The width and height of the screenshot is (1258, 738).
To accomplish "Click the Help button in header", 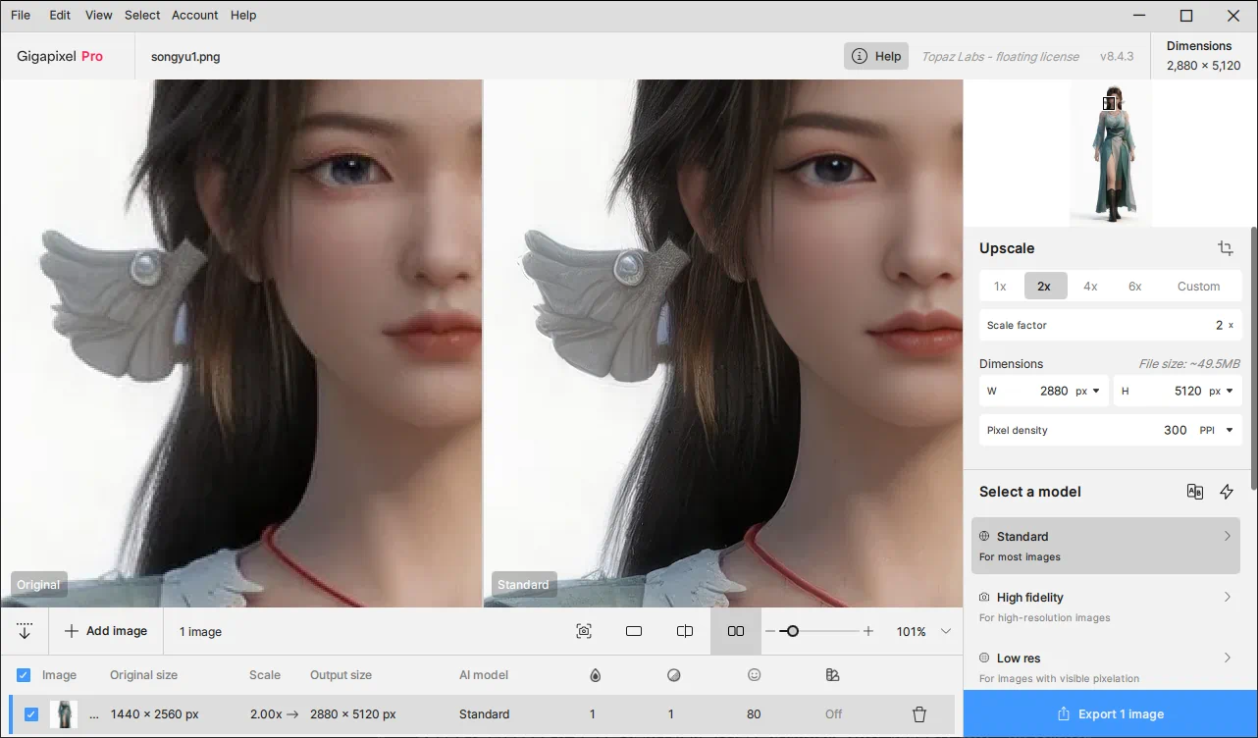I will [x=876, y=56].
